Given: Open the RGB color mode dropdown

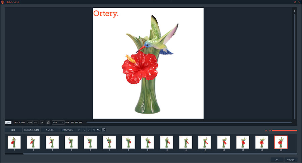Looking at the screenshot, I should 58,123.
